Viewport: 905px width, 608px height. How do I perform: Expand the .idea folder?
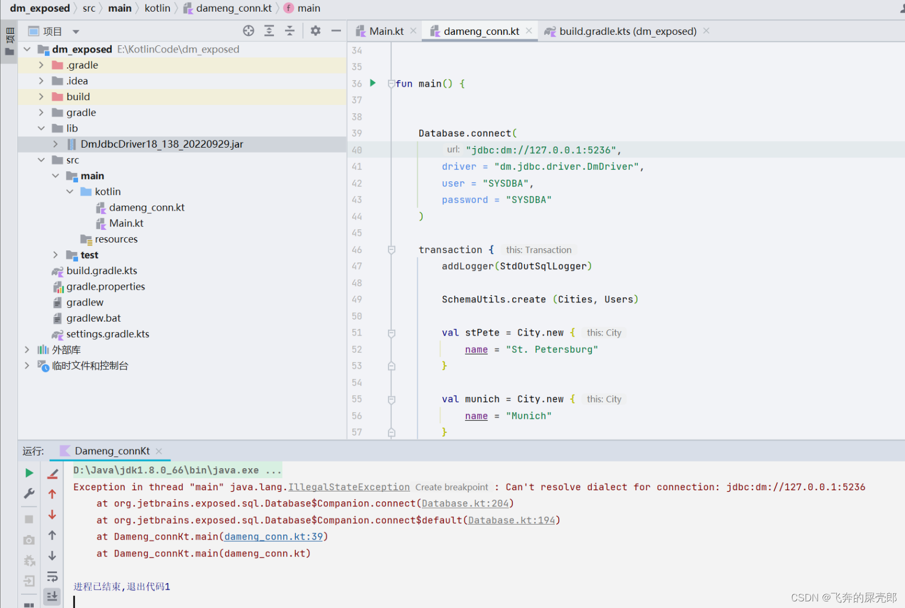(41, 81)
